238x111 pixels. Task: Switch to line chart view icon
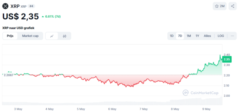pos(52,36)
